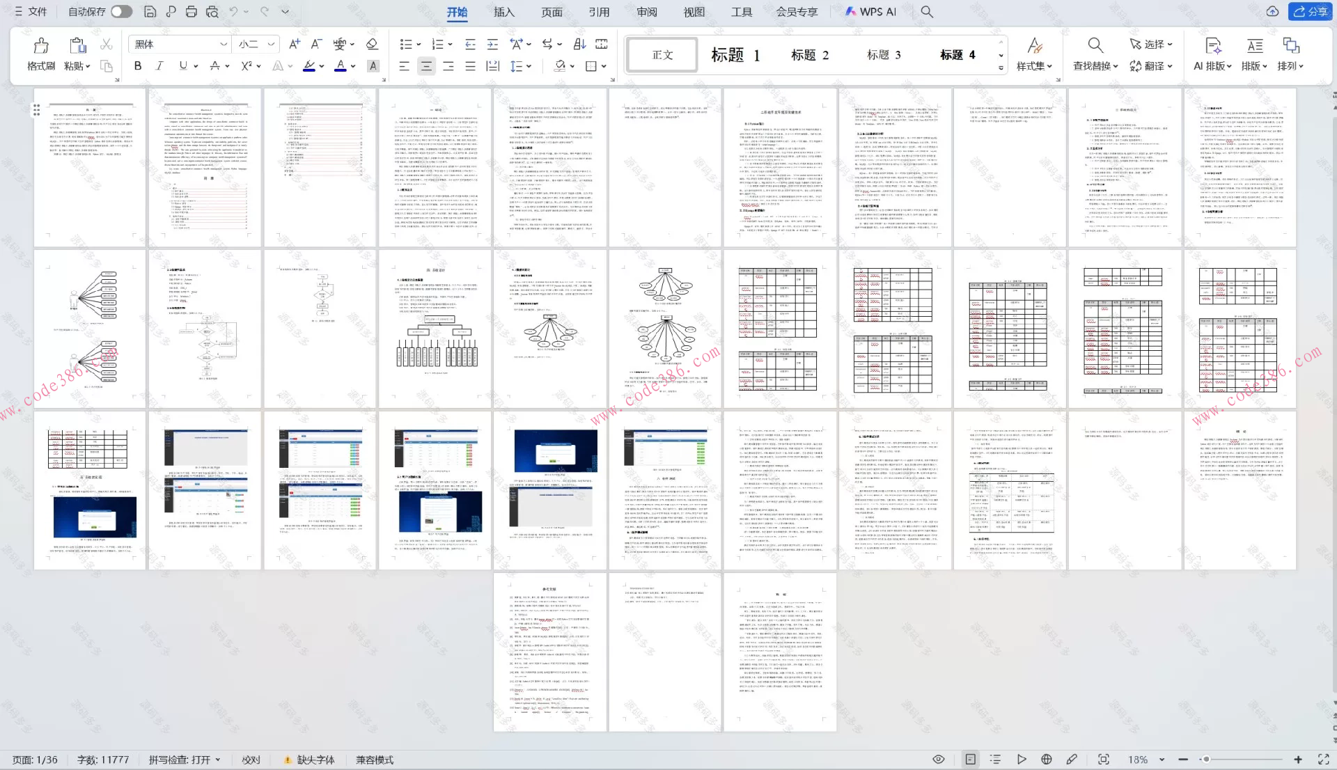The image size is (1337, 770).
Task: Apply the 标题 1 heading style
Action: point(735,55)
